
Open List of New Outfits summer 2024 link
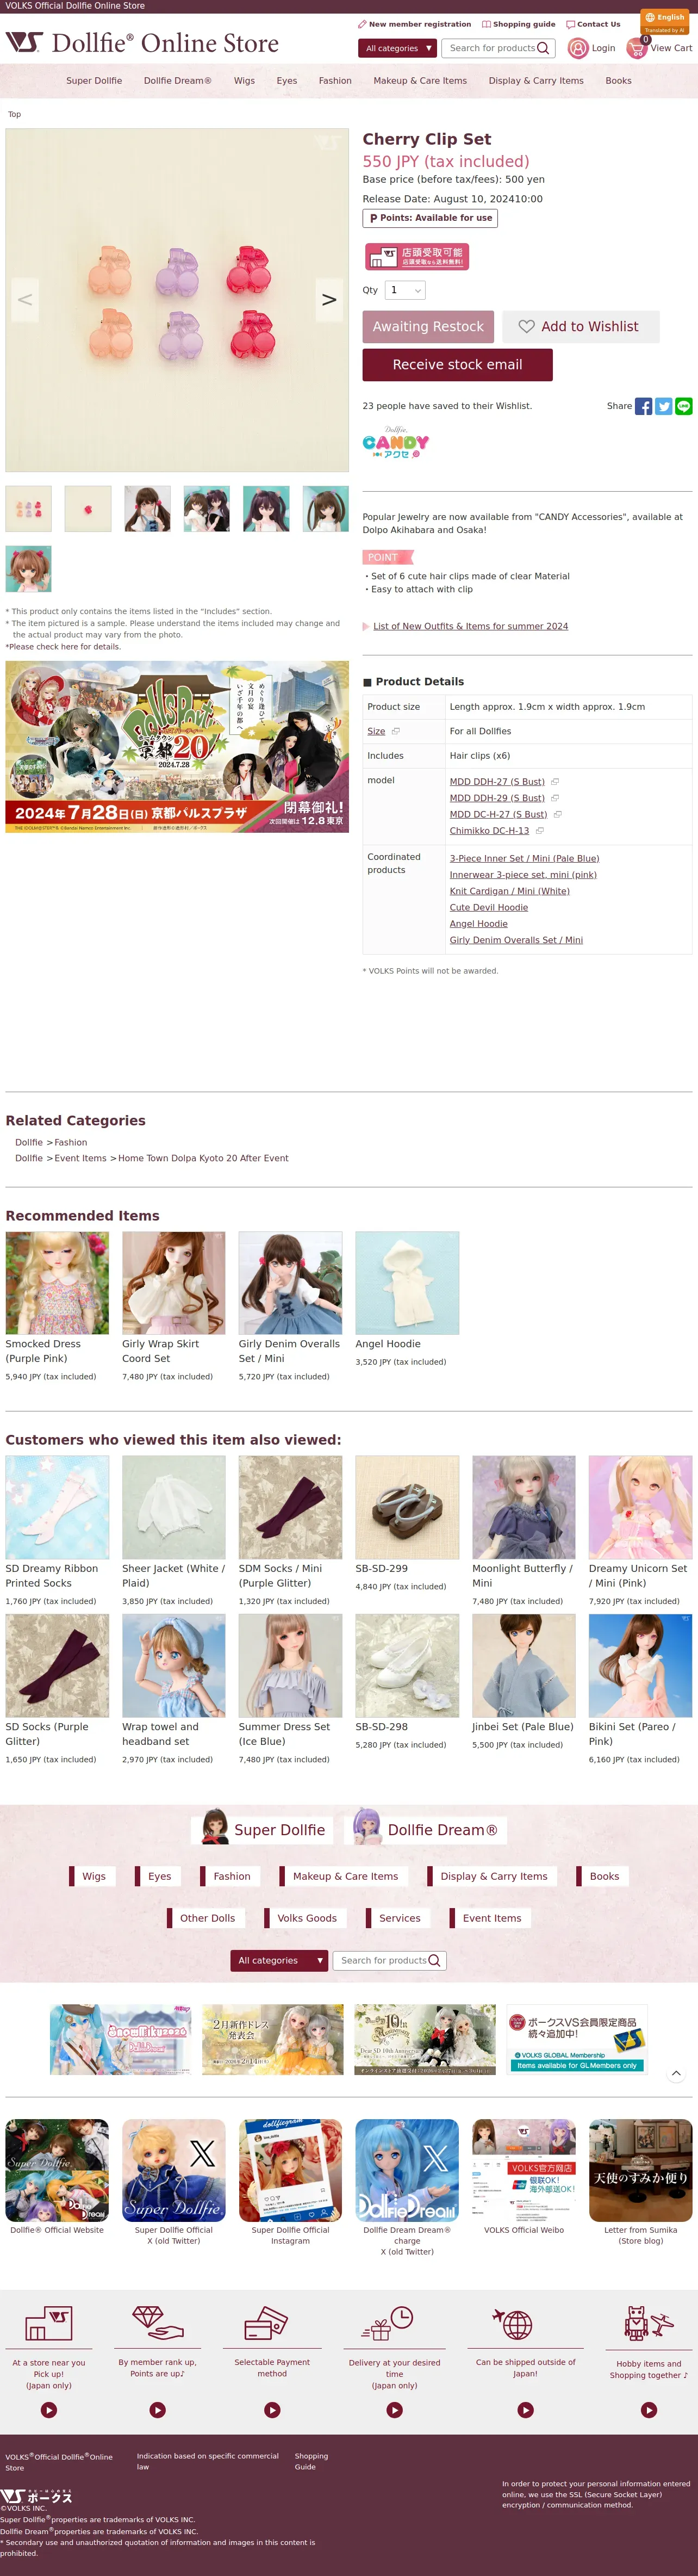pos(470,627)
